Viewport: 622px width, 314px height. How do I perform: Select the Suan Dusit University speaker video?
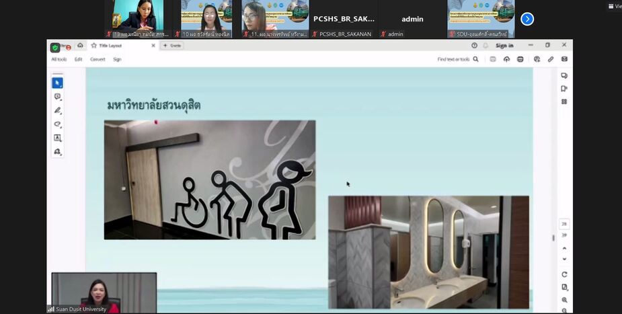104,293
